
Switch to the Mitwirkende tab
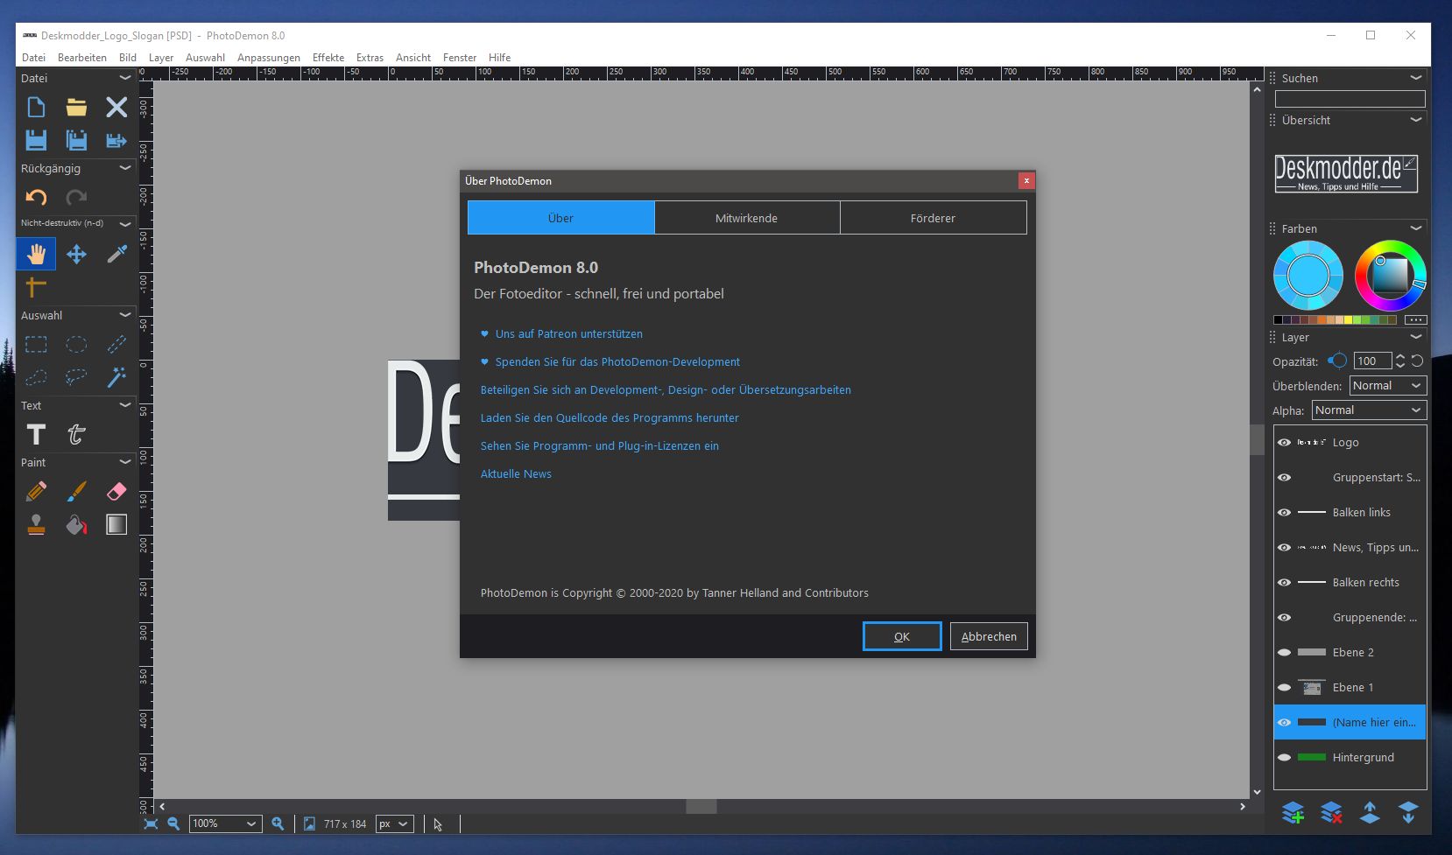click(x=747, y=218)
